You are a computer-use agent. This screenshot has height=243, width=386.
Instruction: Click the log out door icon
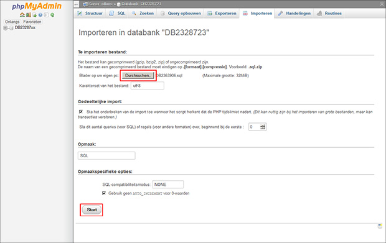[28, 15]
